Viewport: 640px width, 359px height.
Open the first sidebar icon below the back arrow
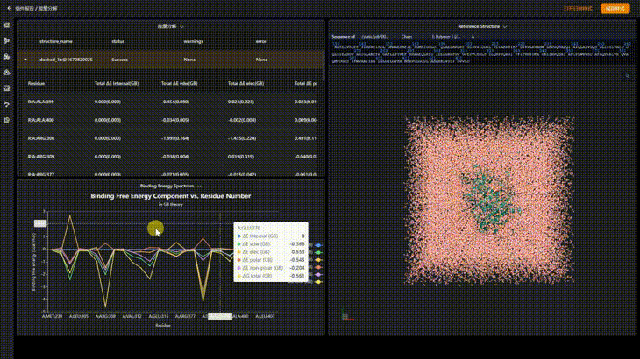click(6, 25)
